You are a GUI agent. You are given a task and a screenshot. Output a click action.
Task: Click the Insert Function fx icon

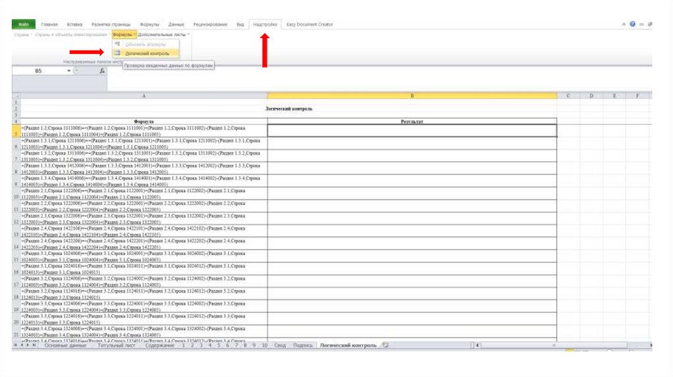pyautogui.click(x=102, y=71)
